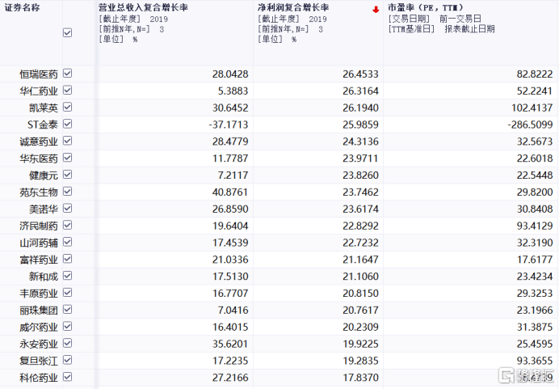This screenshot has height=389, width=559.
Task: Select the security name ST金泰
Action: (x=43, y=125)
